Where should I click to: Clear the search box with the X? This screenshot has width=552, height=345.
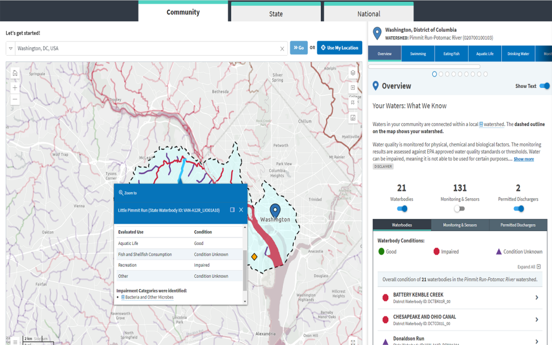[282, 48]
